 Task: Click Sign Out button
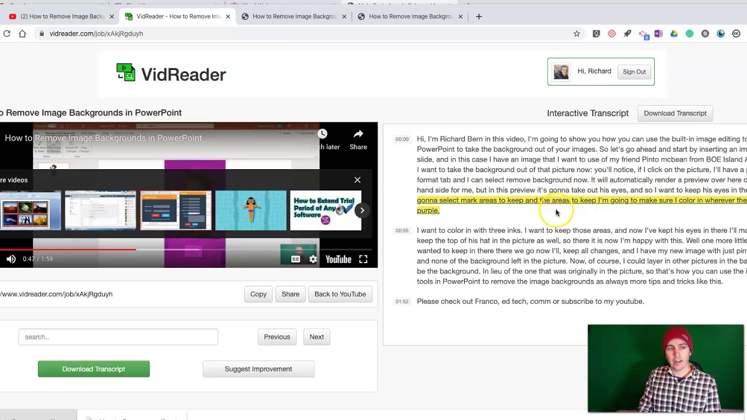[634, 72]
